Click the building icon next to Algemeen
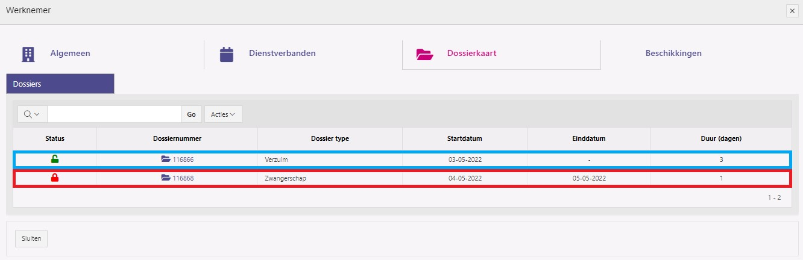Image resolution: width=803 pixels, height=260 pixels. tap(28, 54)
